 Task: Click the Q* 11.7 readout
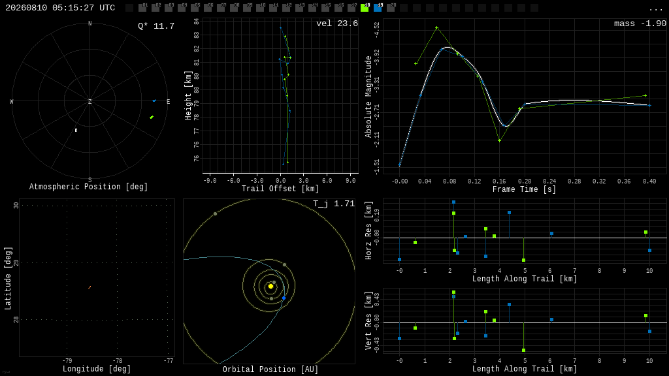[155, 26]
